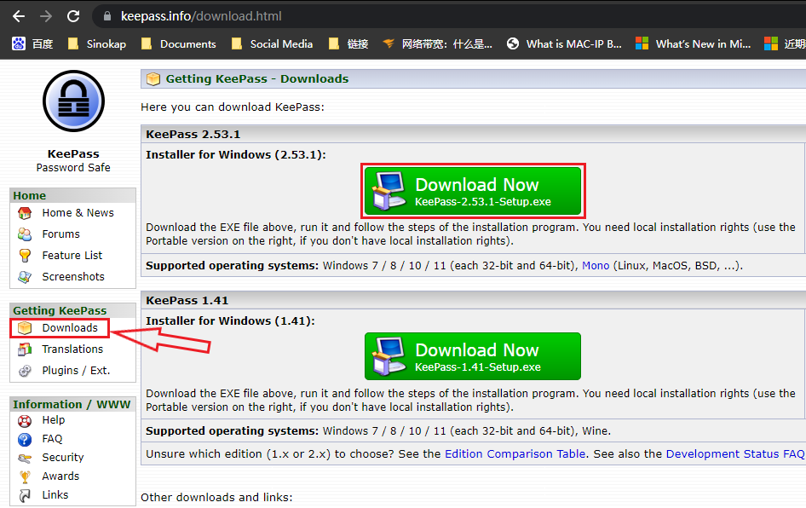
Task: Click the browser reload icon
Action: [73, 16]
